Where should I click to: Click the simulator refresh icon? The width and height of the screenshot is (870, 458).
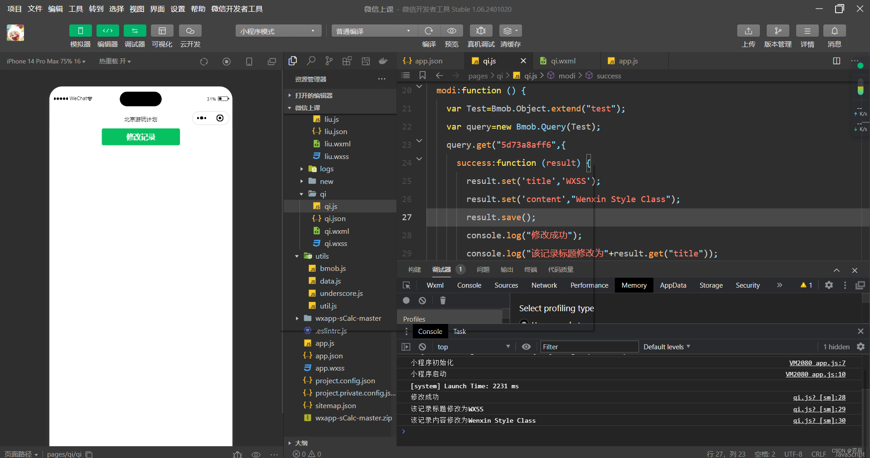click(x=204, y=62)
